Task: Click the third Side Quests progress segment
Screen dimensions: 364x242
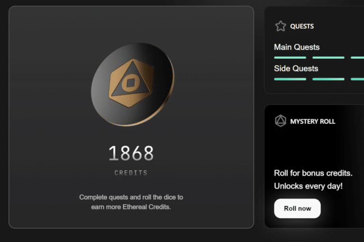Action: 357,79
